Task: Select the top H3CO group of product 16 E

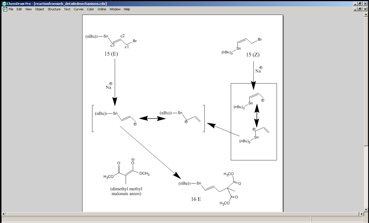Action: pyautogui.click(x=228, y=174)
